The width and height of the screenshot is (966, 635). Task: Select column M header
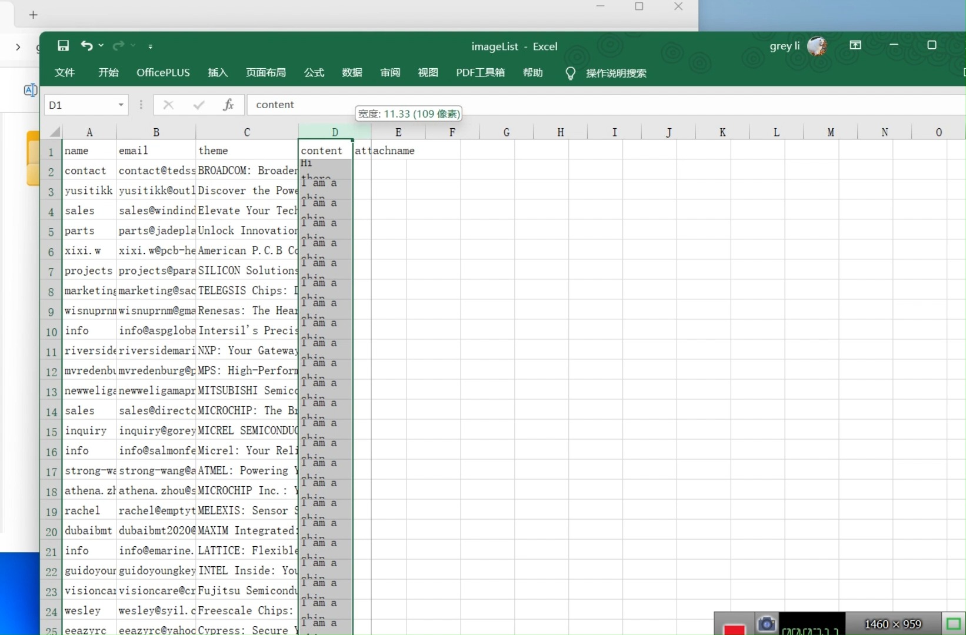tap(831, 132)
